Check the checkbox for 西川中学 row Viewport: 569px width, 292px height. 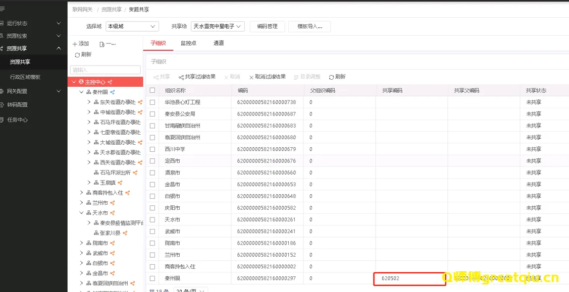[x=152, y=148]
